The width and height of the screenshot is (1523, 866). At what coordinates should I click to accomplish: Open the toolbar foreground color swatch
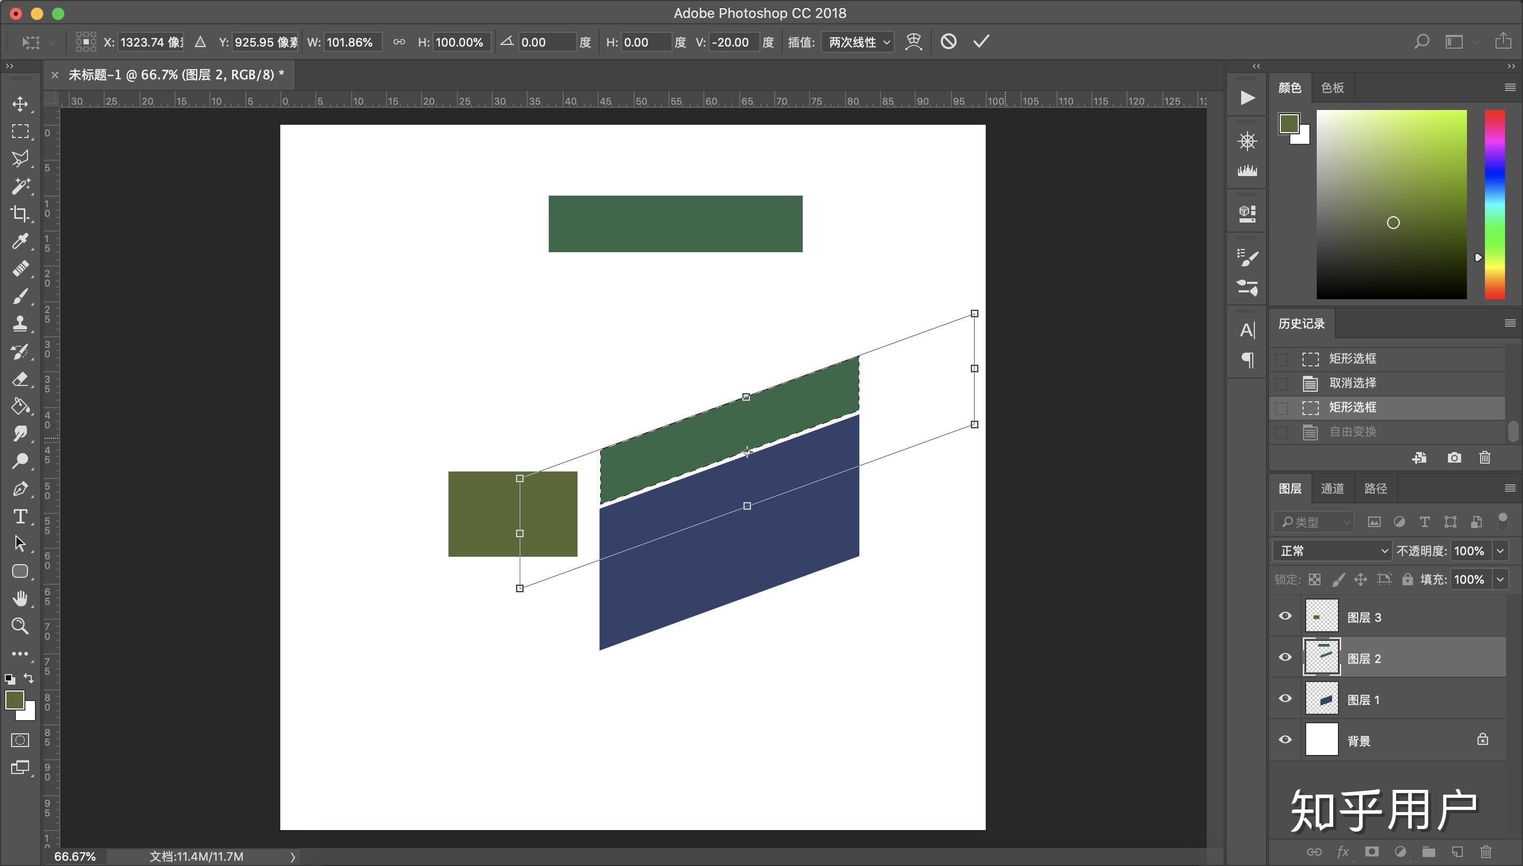click(x=14, y=700)
